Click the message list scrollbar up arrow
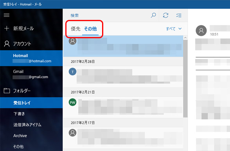Image resolution: width=230 pixels, height=151 pixels. tap(185, 38)
